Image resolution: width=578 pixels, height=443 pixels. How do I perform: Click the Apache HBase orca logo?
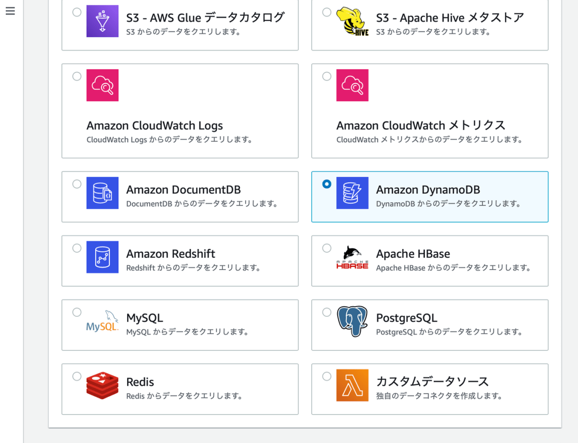pos(353,257)
